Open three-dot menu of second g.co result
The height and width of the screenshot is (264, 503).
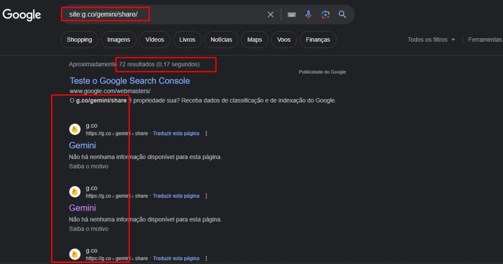click(206, 196)
